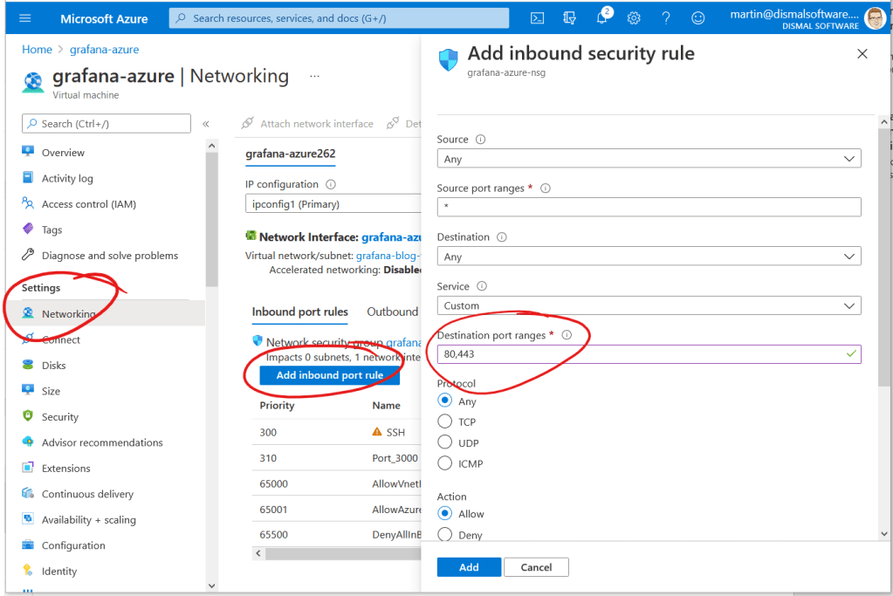
Task: Click the feedback smiley icon
Action: pos(697,17)
